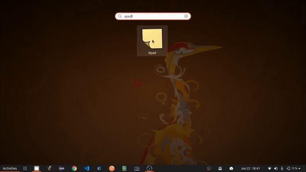
Task: Open the date and time calendar menu
Action: [250, 168]
